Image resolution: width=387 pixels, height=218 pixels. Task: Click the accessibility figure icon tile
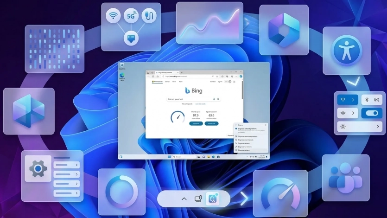coord(347,50)
